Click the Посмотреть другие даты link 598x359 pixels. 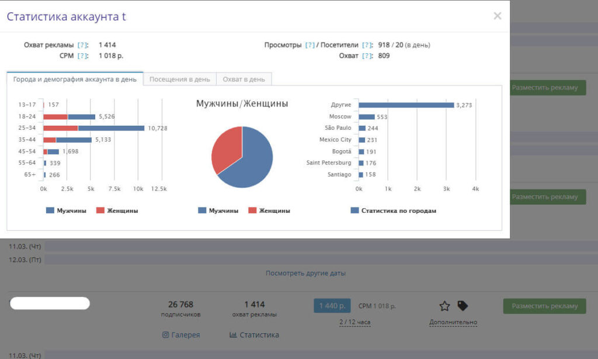tap(305, 273)
